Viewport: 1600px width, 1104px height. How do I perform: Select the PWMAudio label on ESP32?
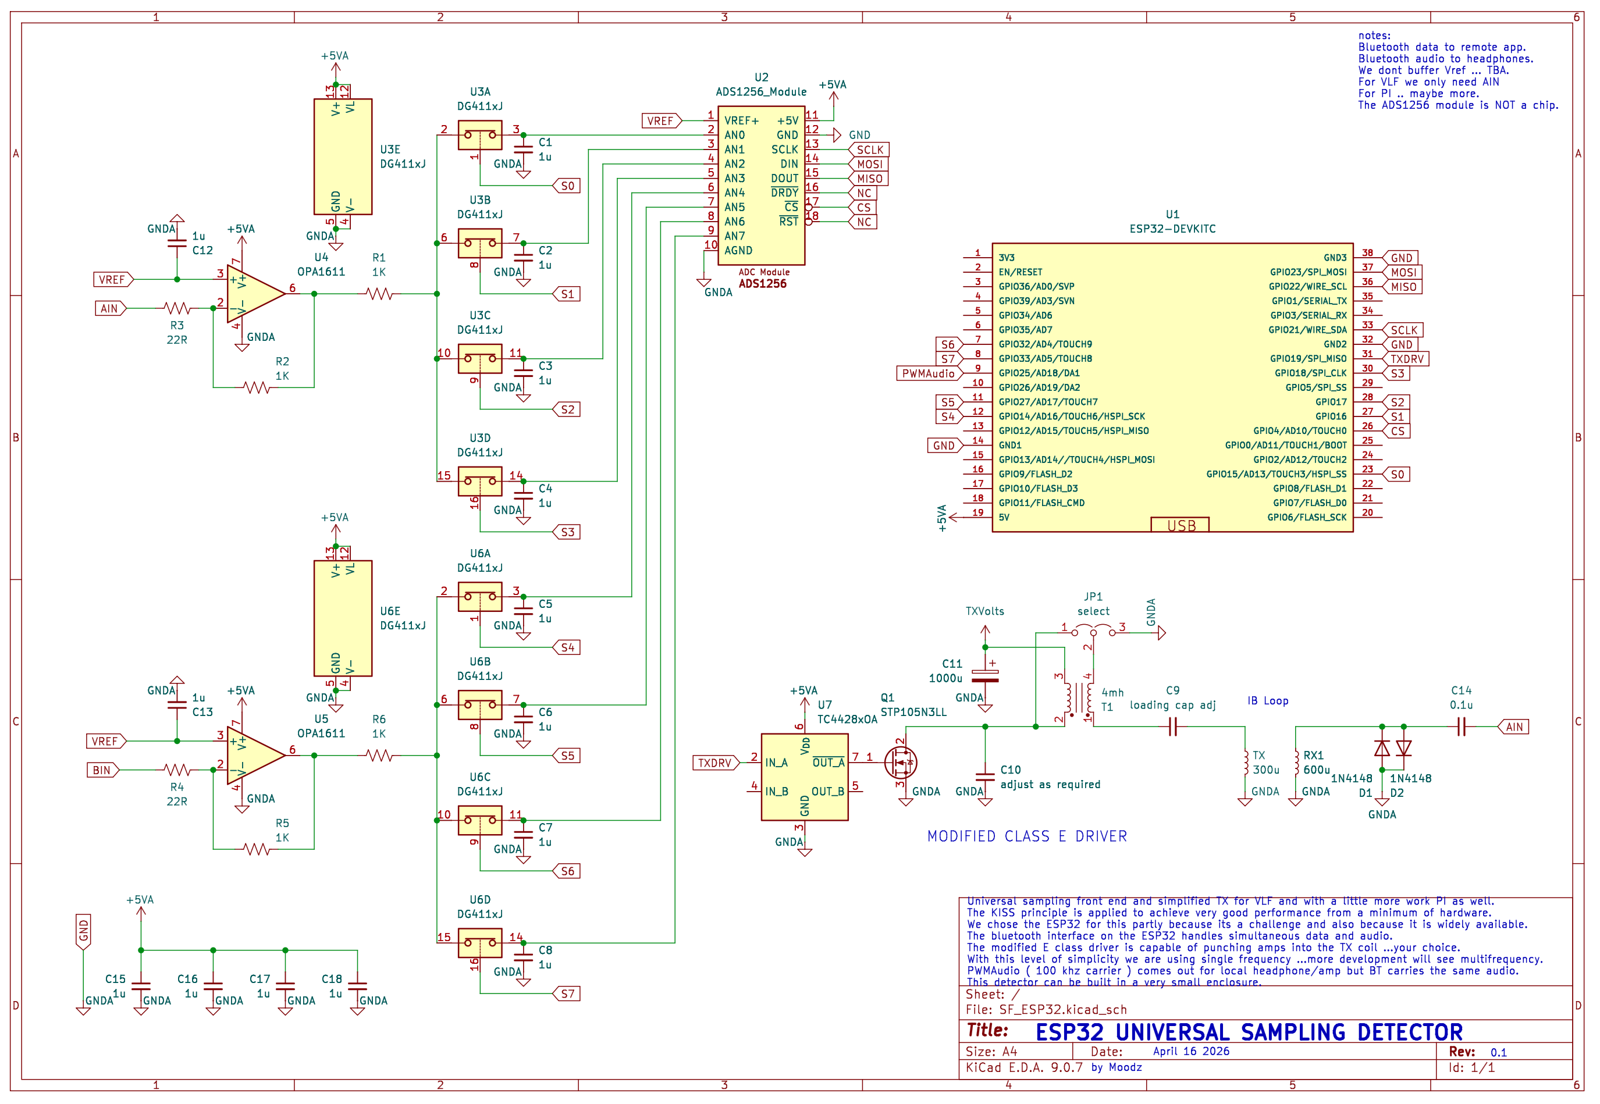pos(930,373)
